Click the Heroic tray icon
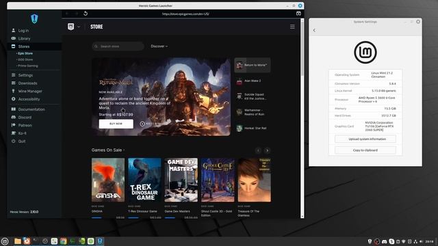This screenshot has width=438, height=246. click(370, 241)
